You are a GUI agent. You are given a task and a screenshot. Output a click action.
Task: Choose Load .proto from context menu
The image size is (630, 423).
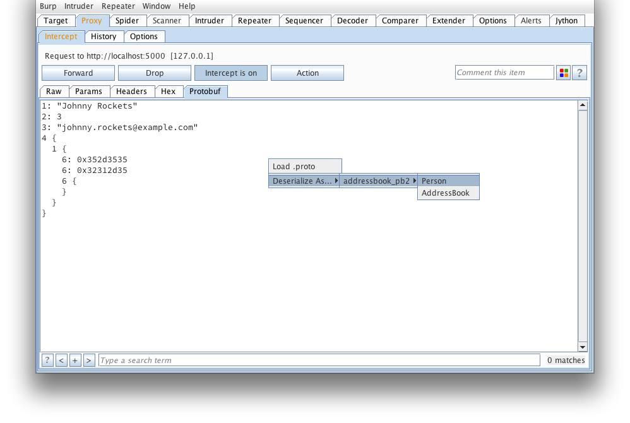tap(305, 166)
